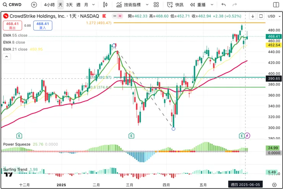283x189 pixels.
Task: Open chart settings gear at bottom right
Action: pyautogui.click(x=274, y=185)
